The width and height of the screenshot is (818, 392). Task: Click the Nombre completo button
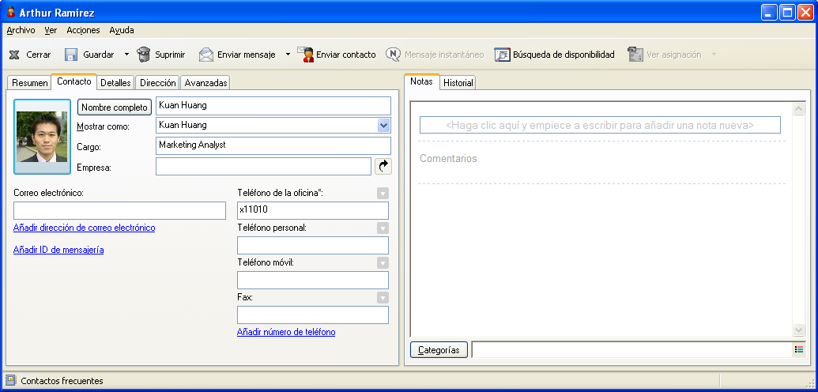115,107
